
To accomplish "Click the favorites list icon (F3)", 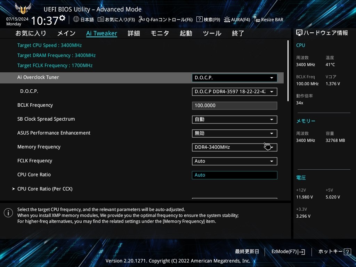I will click(x=100, y=19).
